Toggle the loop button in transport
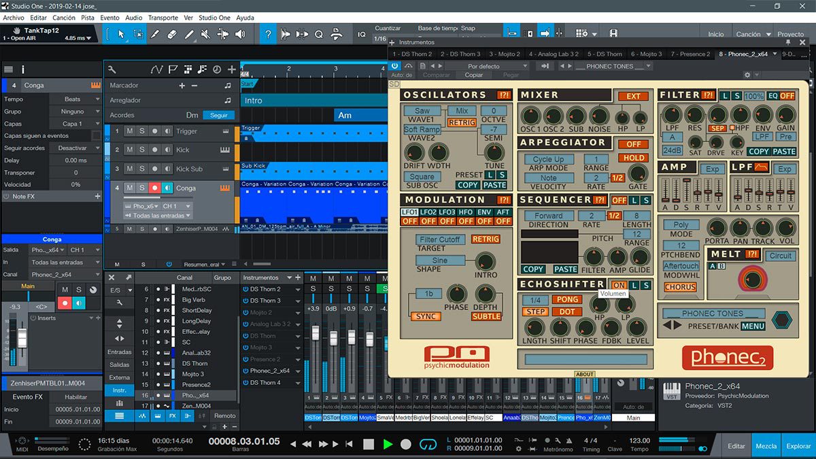 tap(428, 444)
